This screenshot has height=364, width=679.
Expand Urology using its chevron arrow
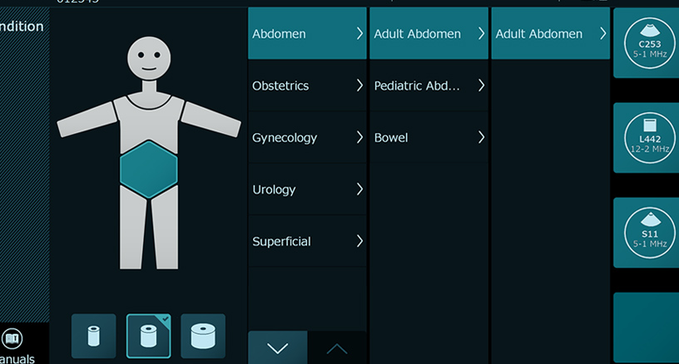[x=359, y=189]
